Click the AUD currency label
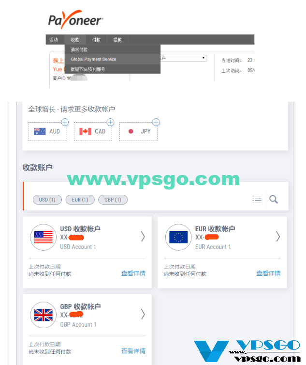Screen dimensions: 306x365 (x=55, y=131)
